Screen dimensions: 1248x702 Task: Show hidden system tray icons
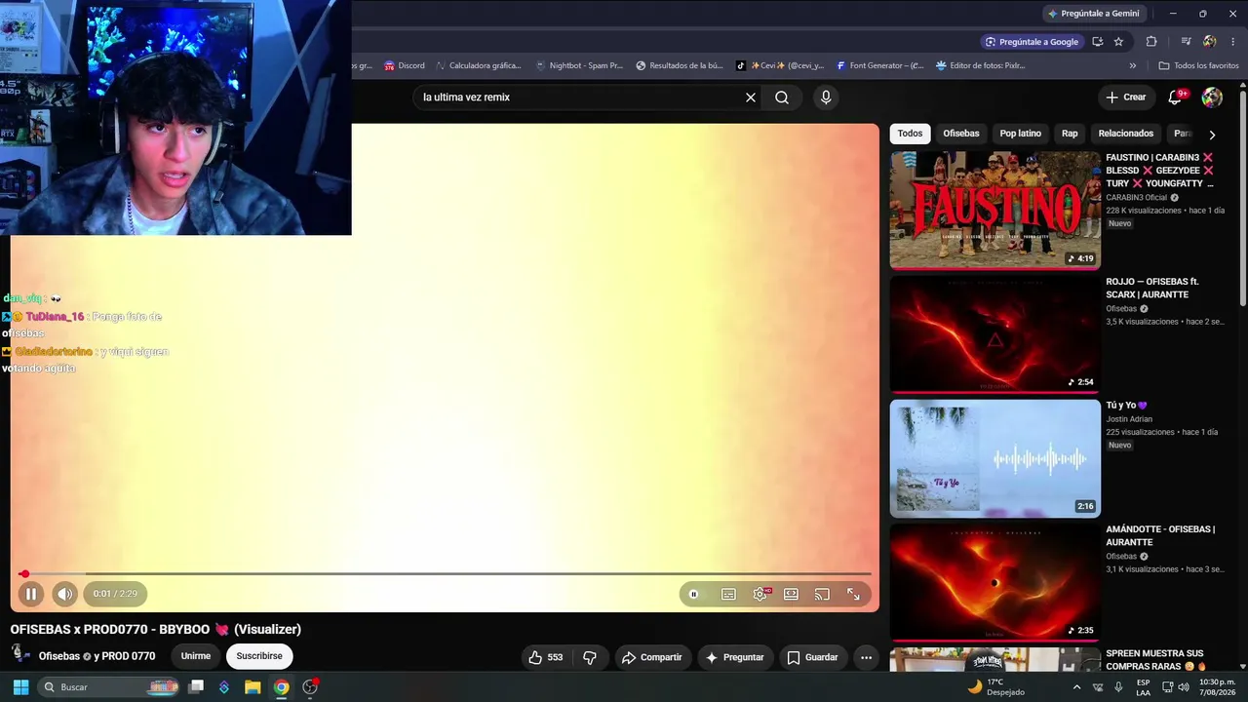click(1076, 687)
